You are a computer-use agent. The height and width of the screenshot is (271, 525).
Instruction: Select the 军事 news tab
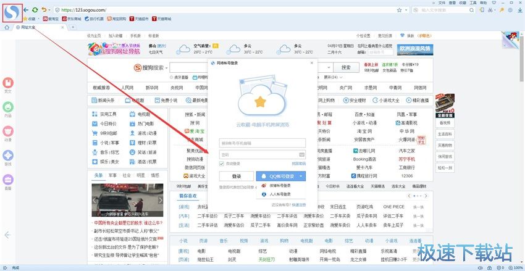pos(112,175)
